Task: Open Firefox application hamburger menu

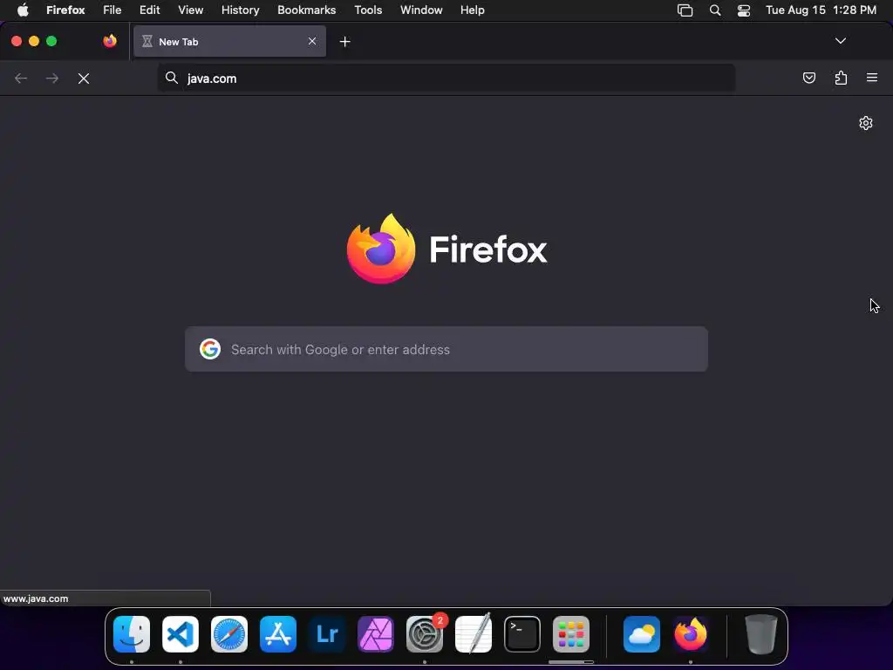Action: click(x=872, y=78)
